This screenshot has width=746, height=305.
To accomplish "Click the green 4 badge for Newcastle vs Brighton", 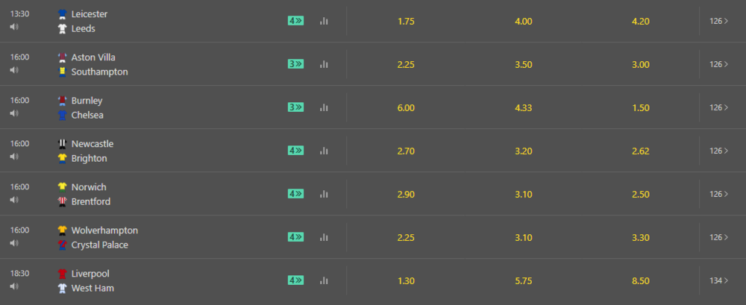I will [x=295, y=151].
